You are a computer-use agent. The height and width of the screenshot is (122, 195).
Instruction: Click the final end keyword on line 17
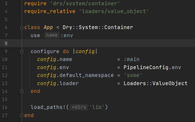click(x=29, y=115)
